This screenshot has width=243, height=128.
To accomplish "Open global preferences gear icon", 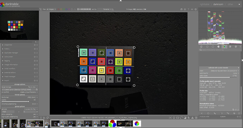I will click(x=195, y=9).
